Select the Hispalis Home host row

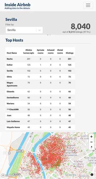point(40,127)
